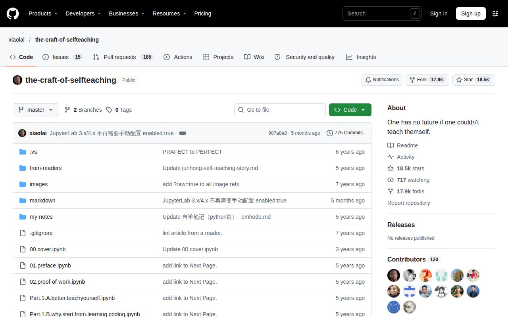Click xiaolai's avatar beside the repository title
The image size is (508, 317).
click(x=17, y=80)
